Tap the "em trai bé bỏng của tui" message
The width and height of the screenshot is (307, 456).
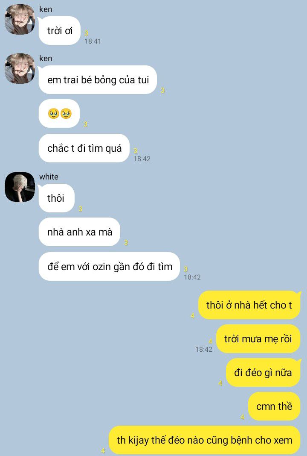98,80
